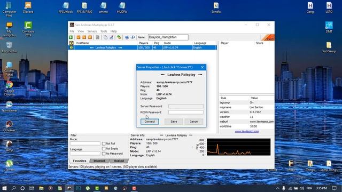342x192 pixels.
Task: Click taskbar search magnifier icon
Action: pos(13,188)
